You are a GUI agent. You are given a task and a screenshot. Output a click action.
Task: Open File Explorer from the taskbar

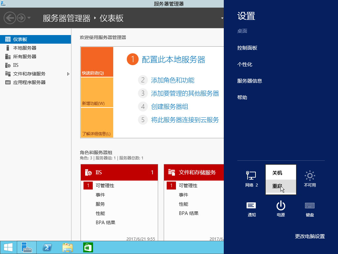(68, 247)
